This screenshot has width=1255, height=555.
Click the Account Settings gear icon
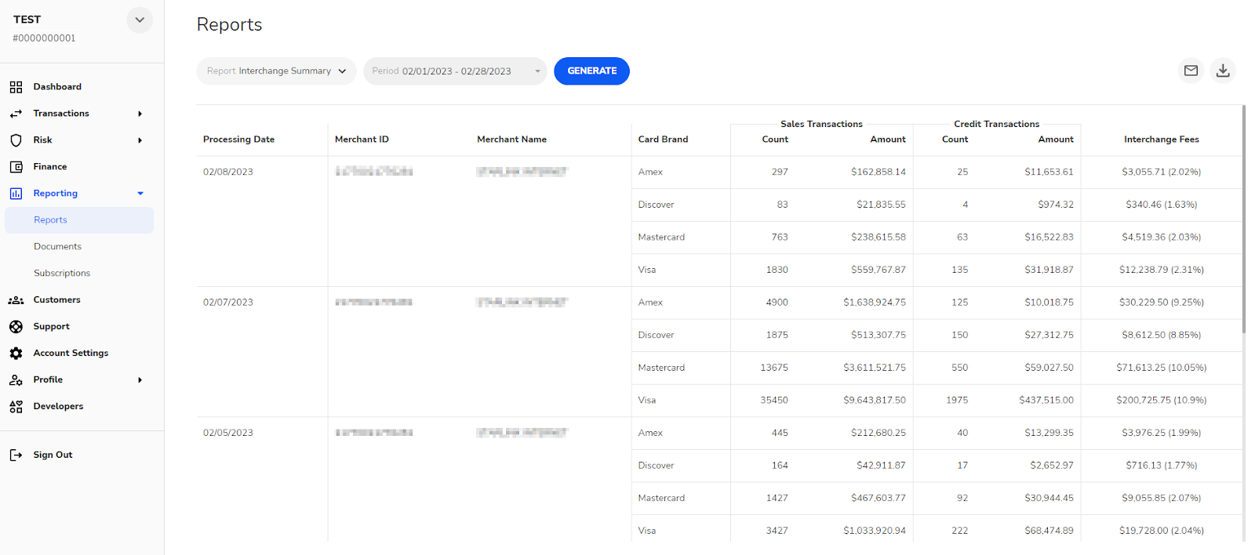point(16,354)
